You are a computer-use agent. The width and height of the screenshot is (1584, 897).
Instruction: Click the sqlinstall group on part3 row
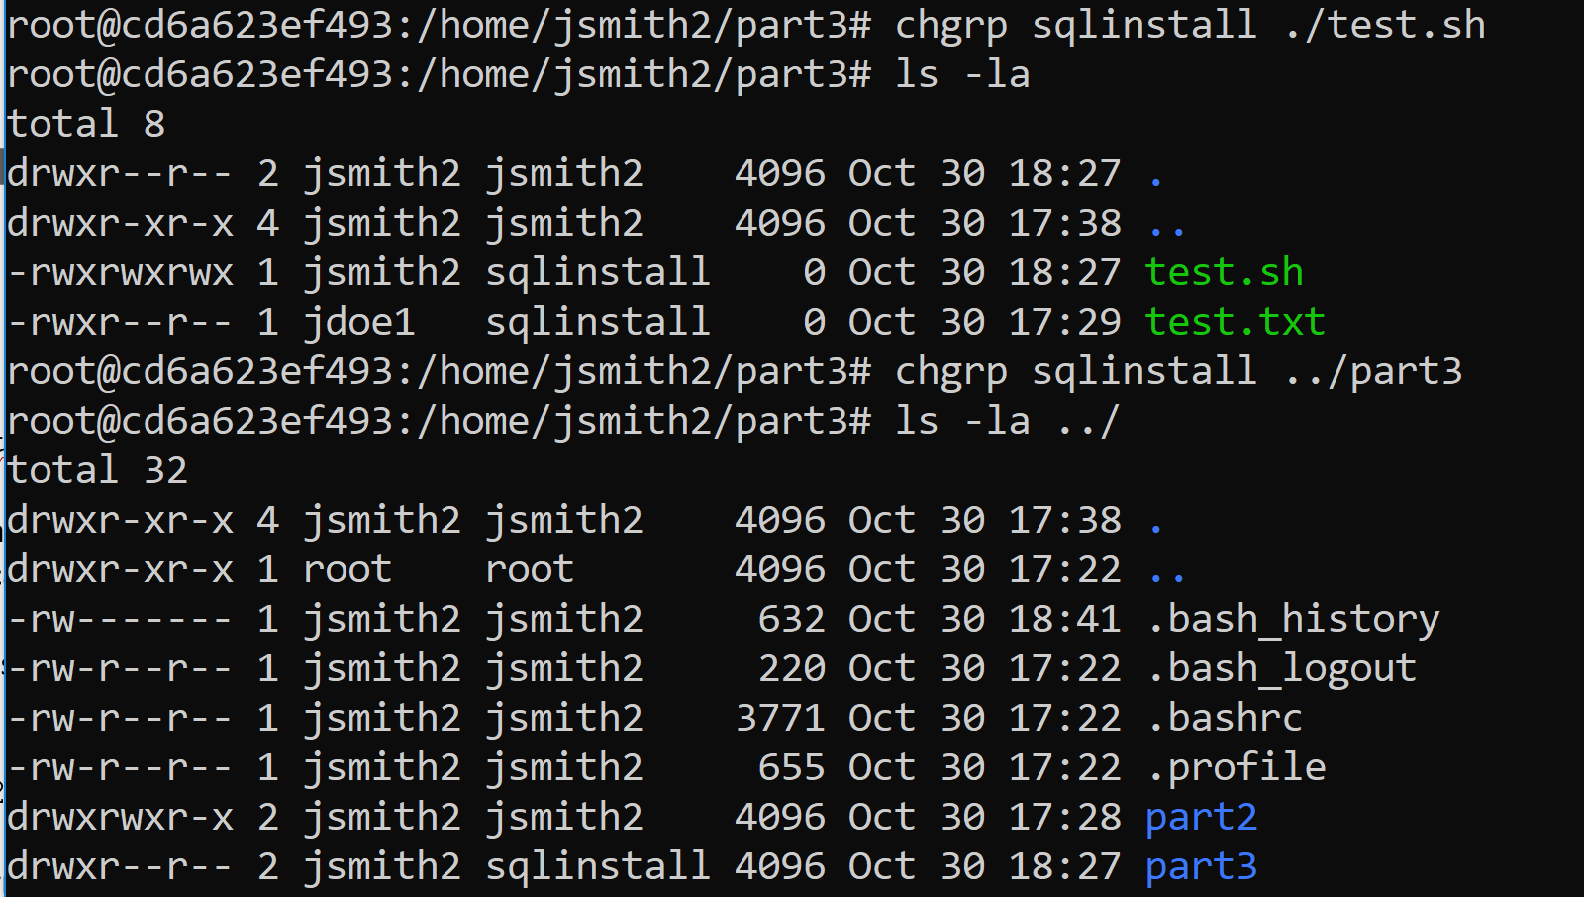coord(597,867)
